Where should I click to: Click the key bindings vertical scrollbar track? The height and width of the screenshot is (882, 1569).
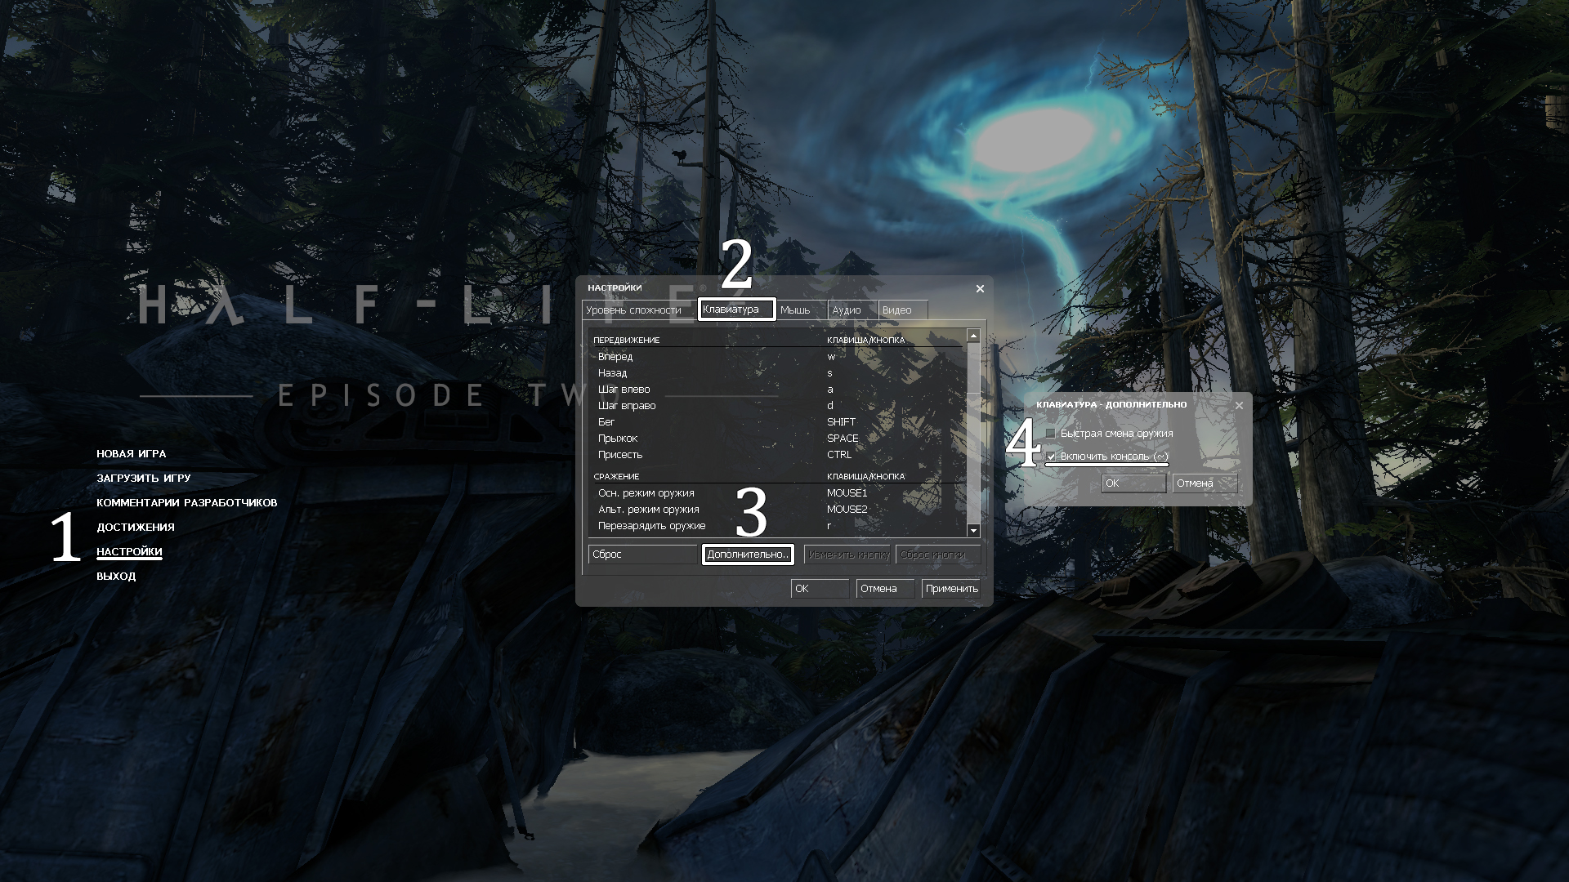pyautogui.click(x=972, y=457)
